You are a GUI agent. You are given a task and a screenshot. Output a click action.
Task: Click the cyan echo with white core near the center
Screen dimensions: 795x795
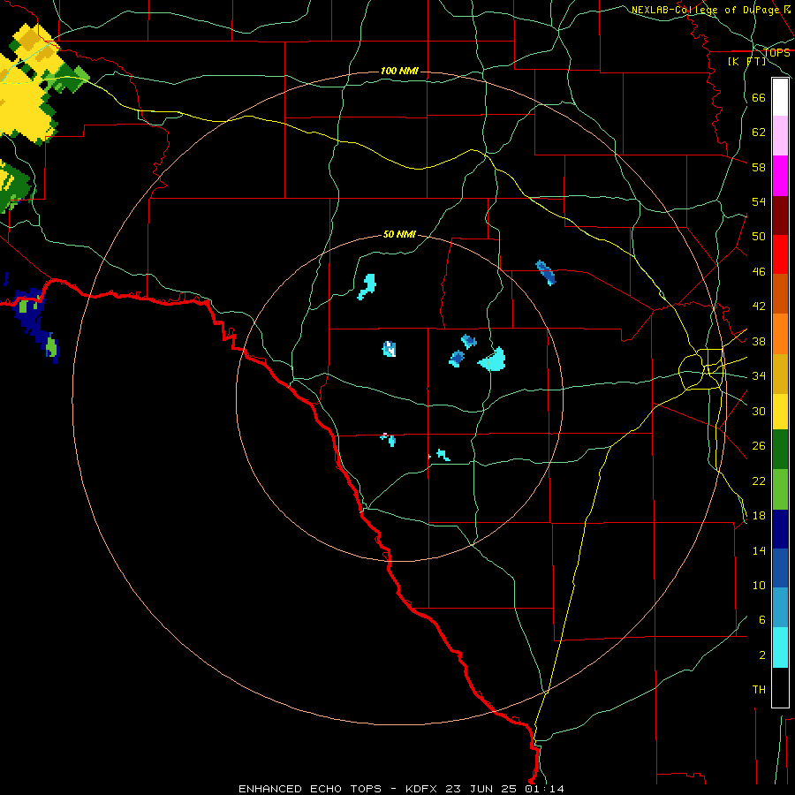(389, 349)
